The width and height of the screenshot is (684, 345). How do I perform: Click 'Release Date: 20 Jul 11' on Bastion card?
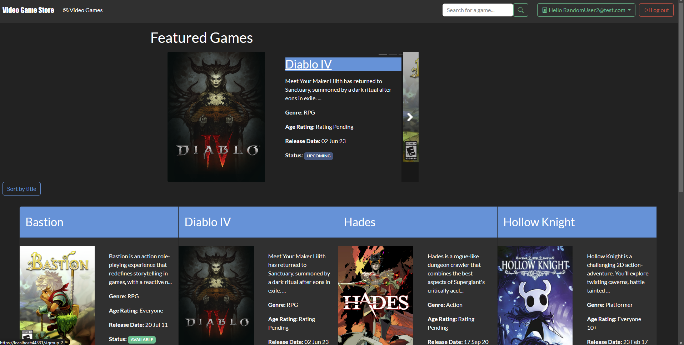[x=138, y=325]
